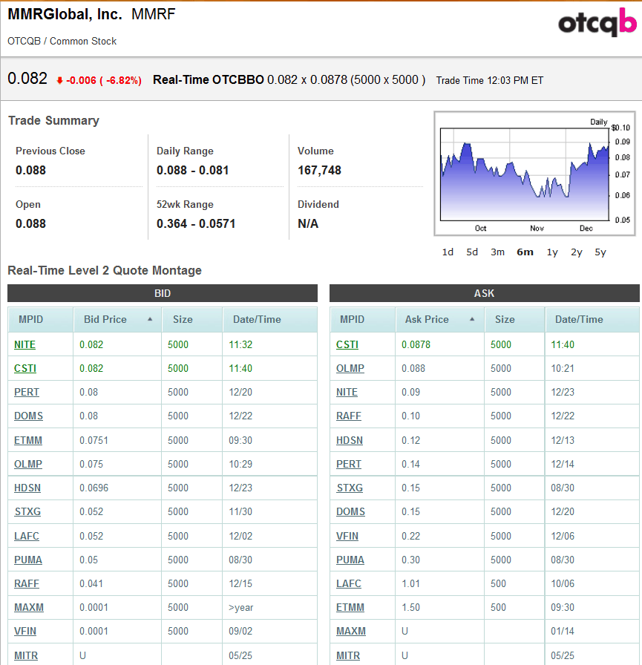Click the red down-arrow price change indicator
The image size is (642, 665).
[59, 81]
